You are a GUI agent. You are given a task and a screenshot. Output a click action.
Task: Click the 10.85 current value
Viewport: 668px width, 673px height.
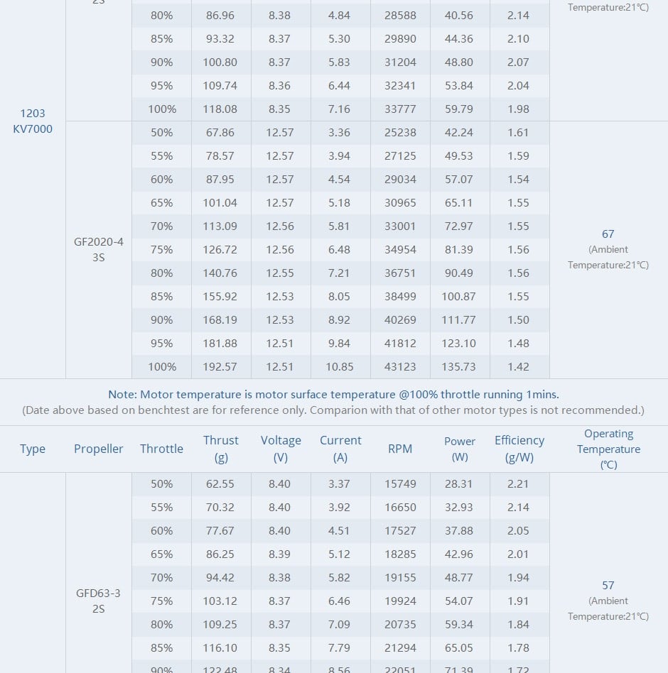tap(340, 366)
